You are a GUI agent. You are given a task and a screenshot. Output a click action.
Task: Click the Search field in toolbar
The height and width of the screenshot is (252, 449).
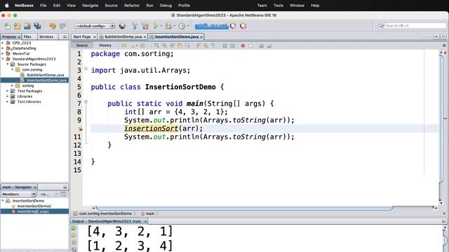[x=415, y=26]
